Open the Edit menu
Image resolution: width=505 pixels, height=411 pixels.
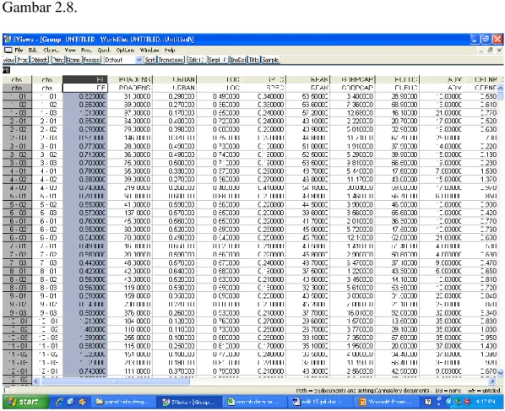click(x=33, y=50)
